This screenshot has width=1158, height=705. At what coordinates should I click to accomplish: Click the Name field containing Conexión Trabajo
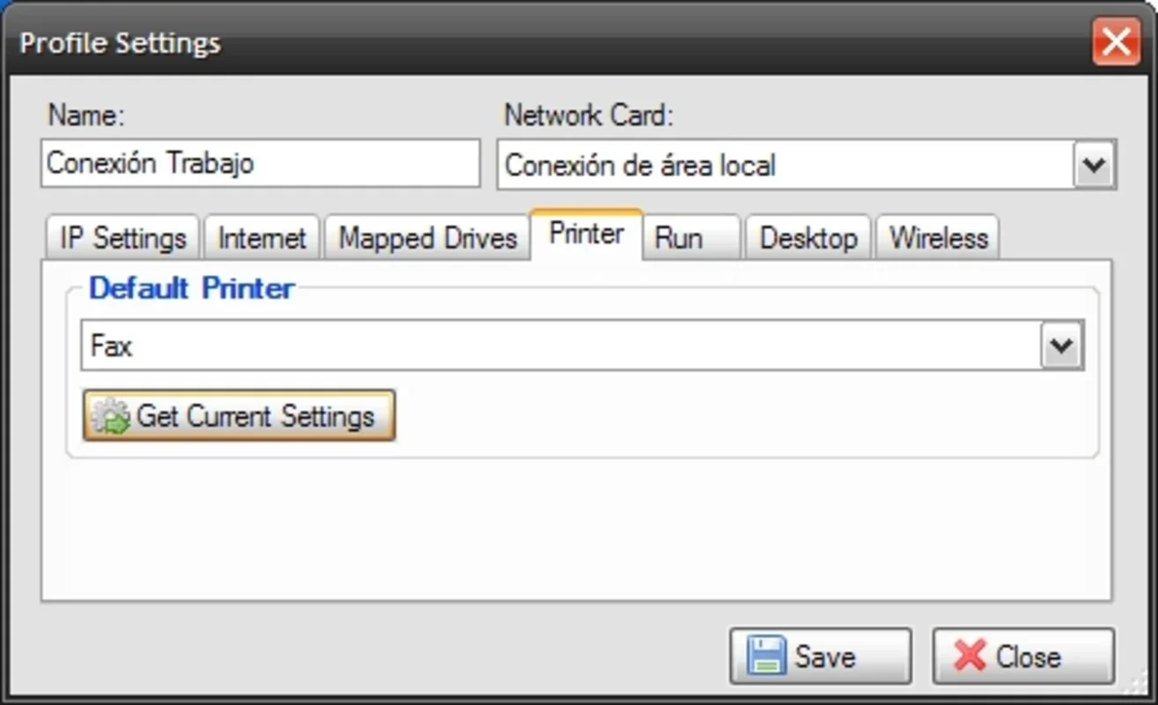[261, 163]
